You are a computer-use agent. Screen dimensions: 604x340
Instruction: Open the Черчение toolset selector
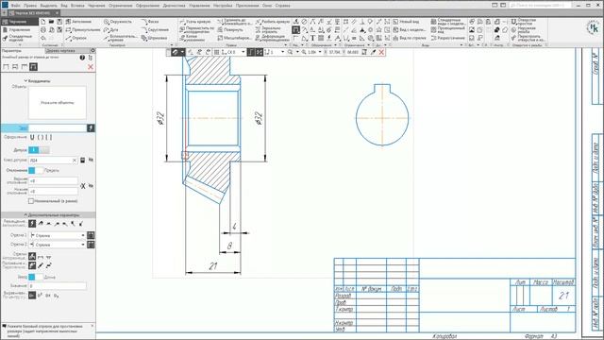pos(19,22)
